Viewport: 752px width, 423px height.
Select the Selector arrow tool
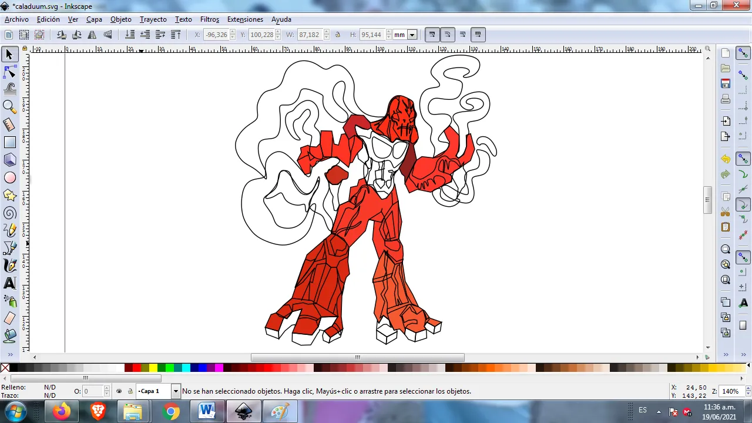[9, 55]
